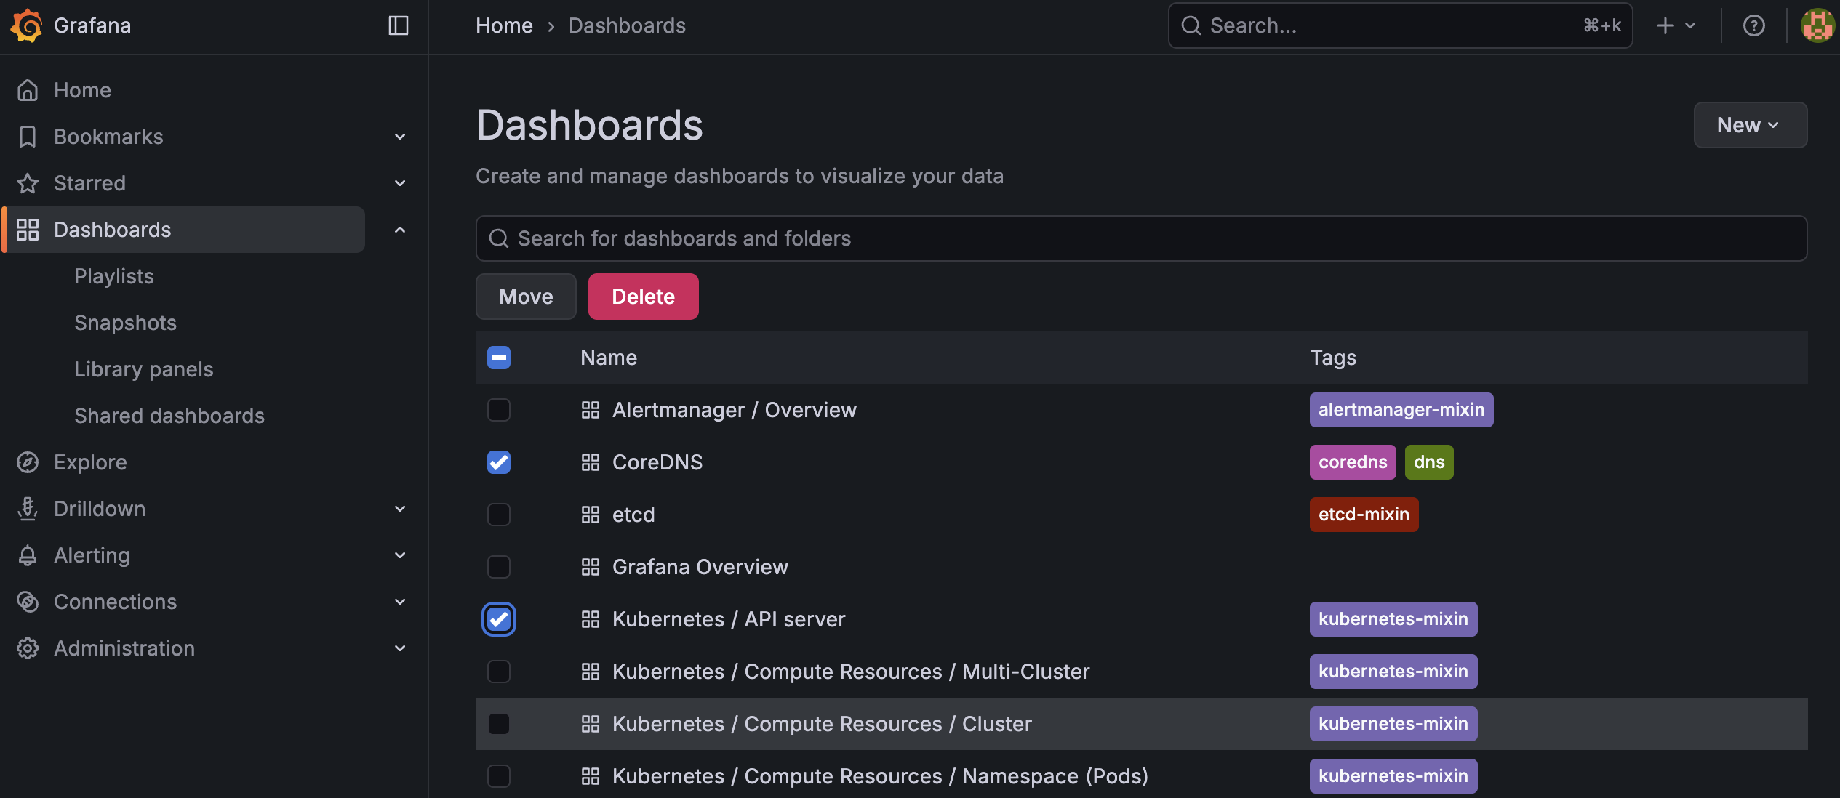This screenshot has width=1840, height=798.
Task: Go to Library panels menu item
Action: pyautogui.click(x=143, y=369)
